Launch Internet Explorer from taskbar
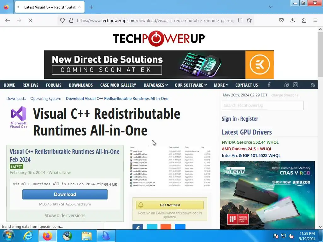323x242 pixels. (x=28, y=236)
